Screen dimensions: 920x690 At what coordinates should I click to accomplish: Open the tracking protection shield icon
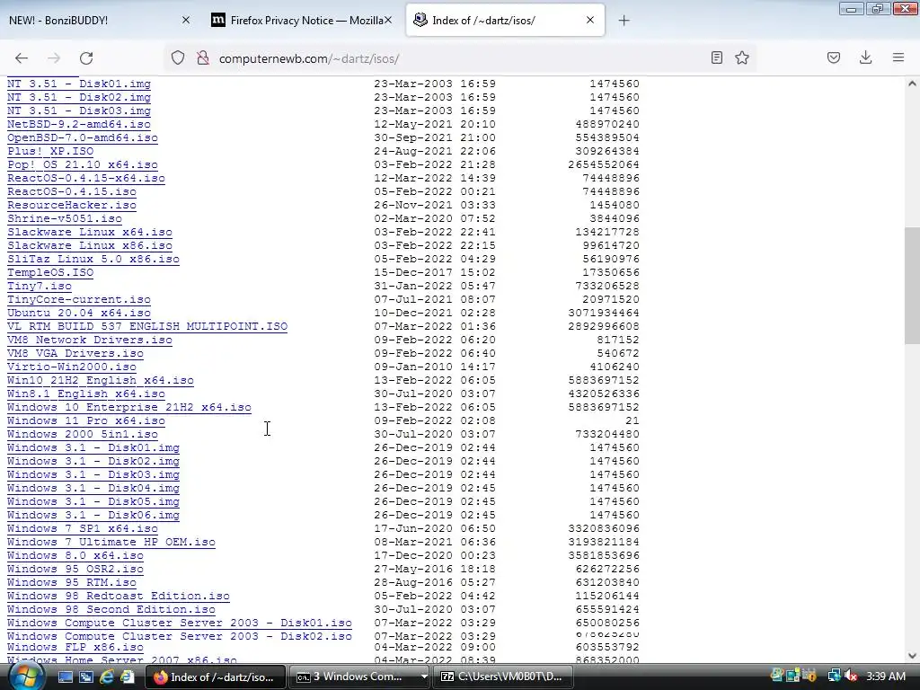[x=178, y=58]
